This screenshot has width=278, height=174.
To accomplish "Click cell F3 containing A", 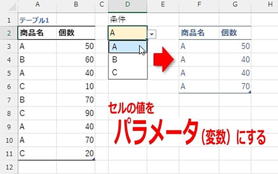I will tap(199, 47).
